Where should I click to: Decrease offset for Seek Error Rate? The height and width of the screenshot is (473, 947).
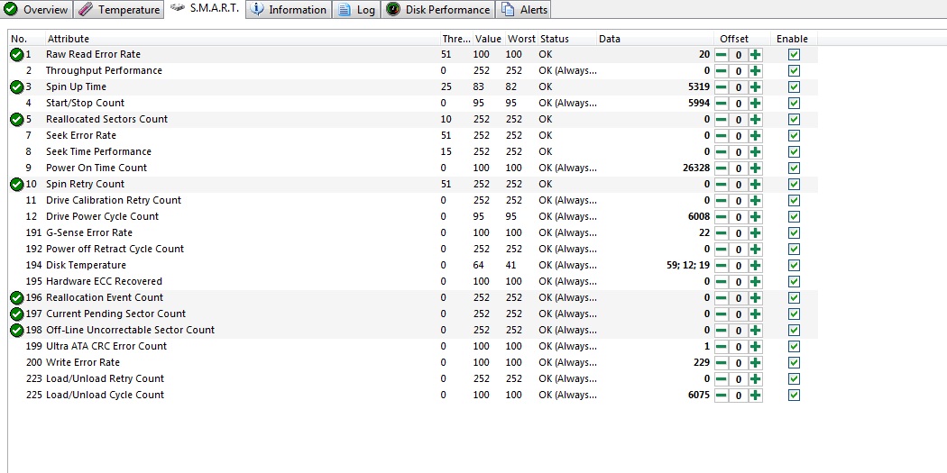point(722,136)
